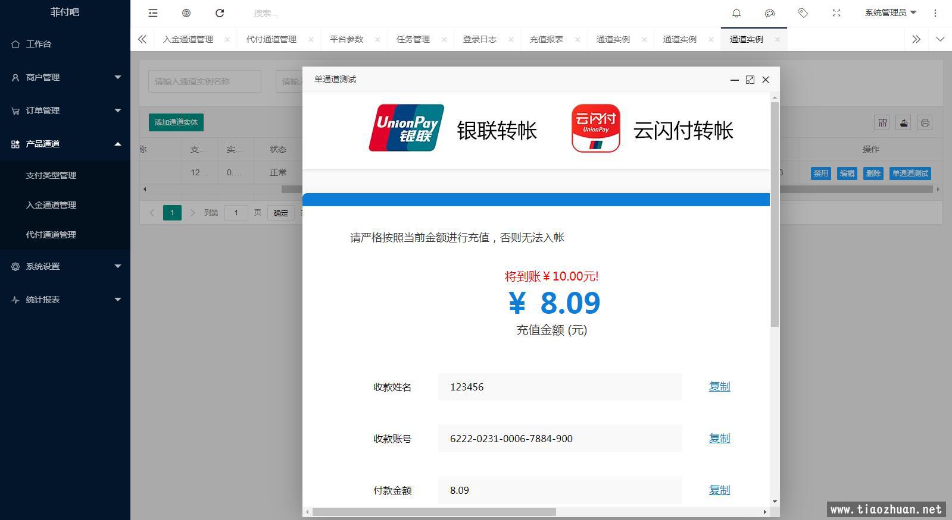Click the 单通道测试 row button
The width and height of the screenshot is (952, 520).
pos(910,174)
